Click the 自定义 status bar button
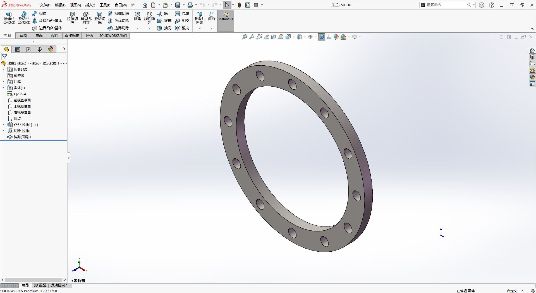The width and height of the screenshot is (536, 293). [x=512, y=291]
